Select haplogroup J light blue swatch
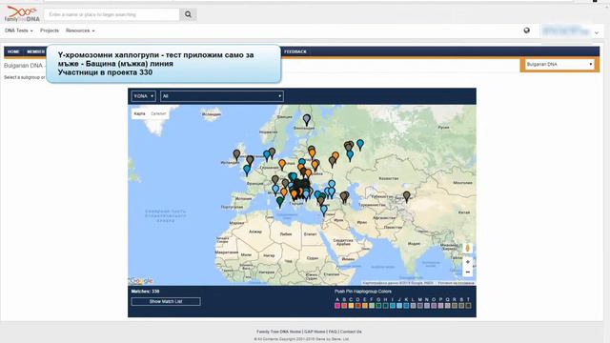The height and width of the screenshot is (343, 610). click(x=399, y=306)
